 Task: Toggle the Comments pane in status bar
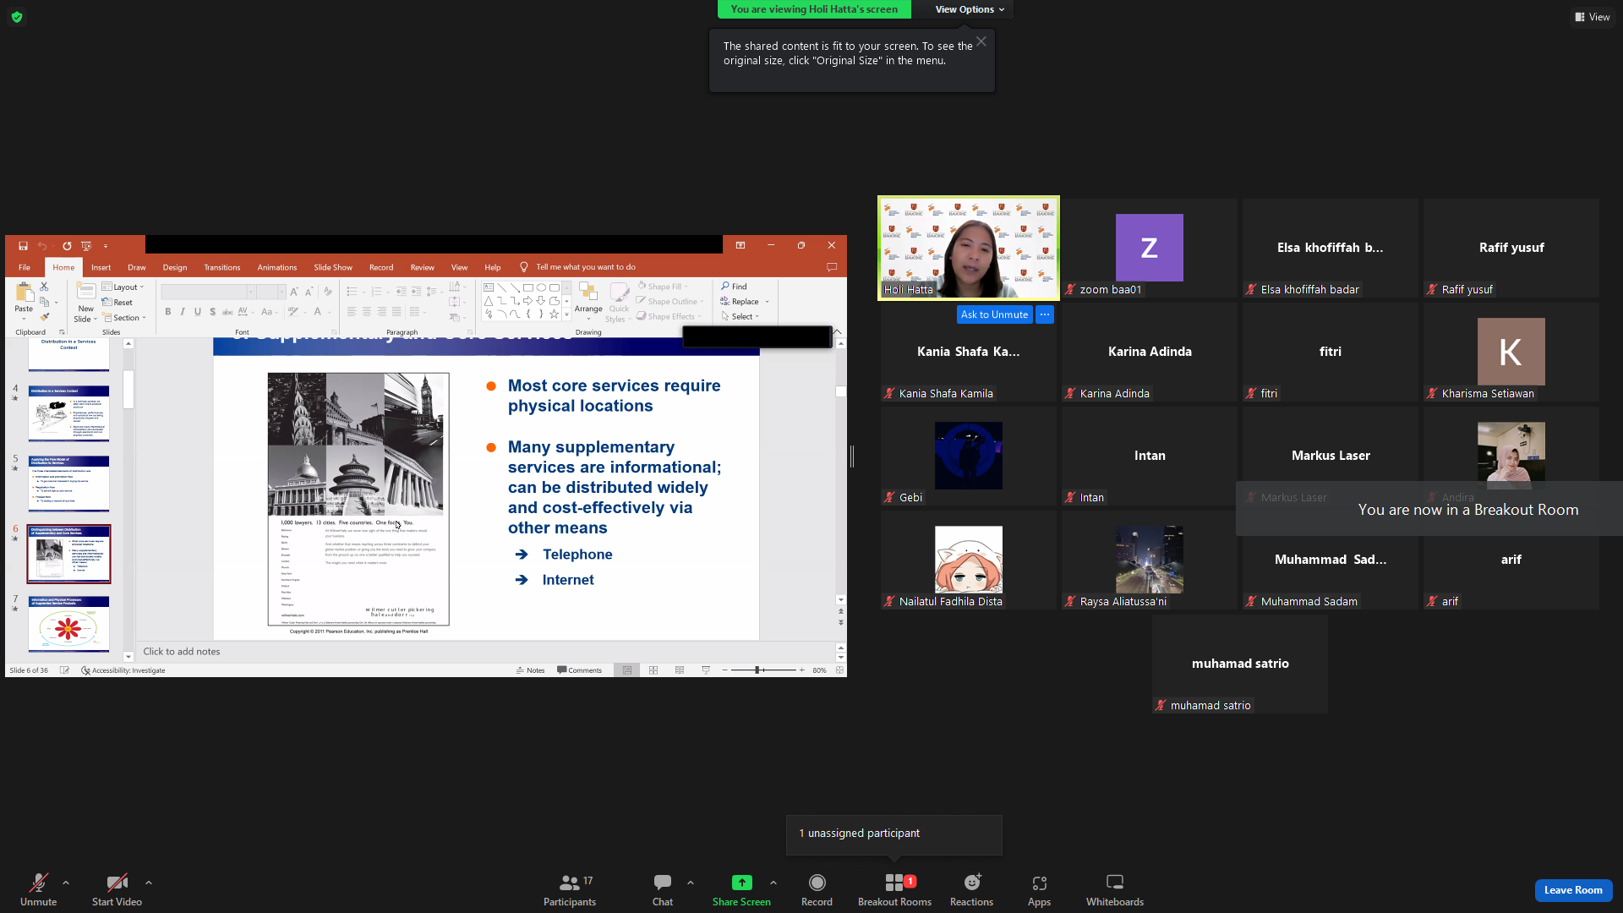click(579, 670)
